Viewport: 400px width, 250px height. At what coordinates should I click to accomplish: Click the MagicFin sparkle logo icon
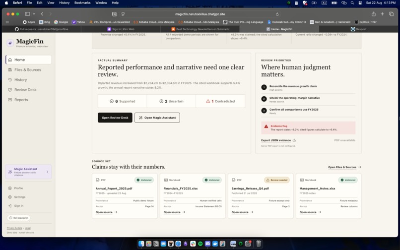click(x=10, y=43)
